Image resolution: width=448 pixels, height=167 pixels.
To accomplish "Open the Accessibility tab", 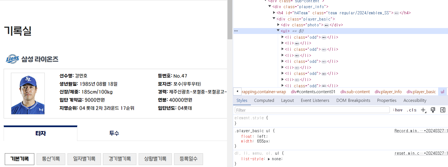I will (415, 100).
